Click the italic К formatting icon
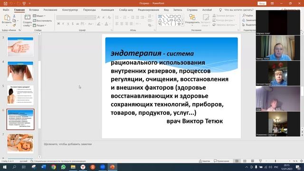Image resolution: width=304 pixels, height=171 pixels. (63, 24)
